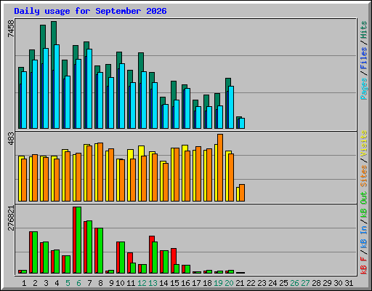The width and height of the screenshot is (372, 291).
Task: Click the 276821 axis value
Action: (x=11, y=218)
